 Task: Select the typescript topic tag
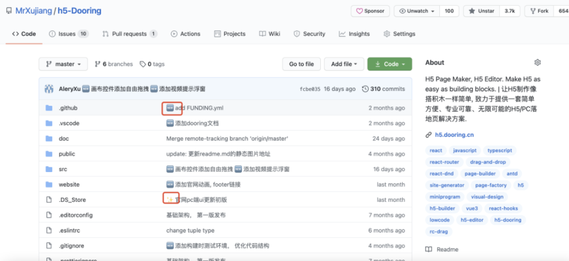point(499,150)
